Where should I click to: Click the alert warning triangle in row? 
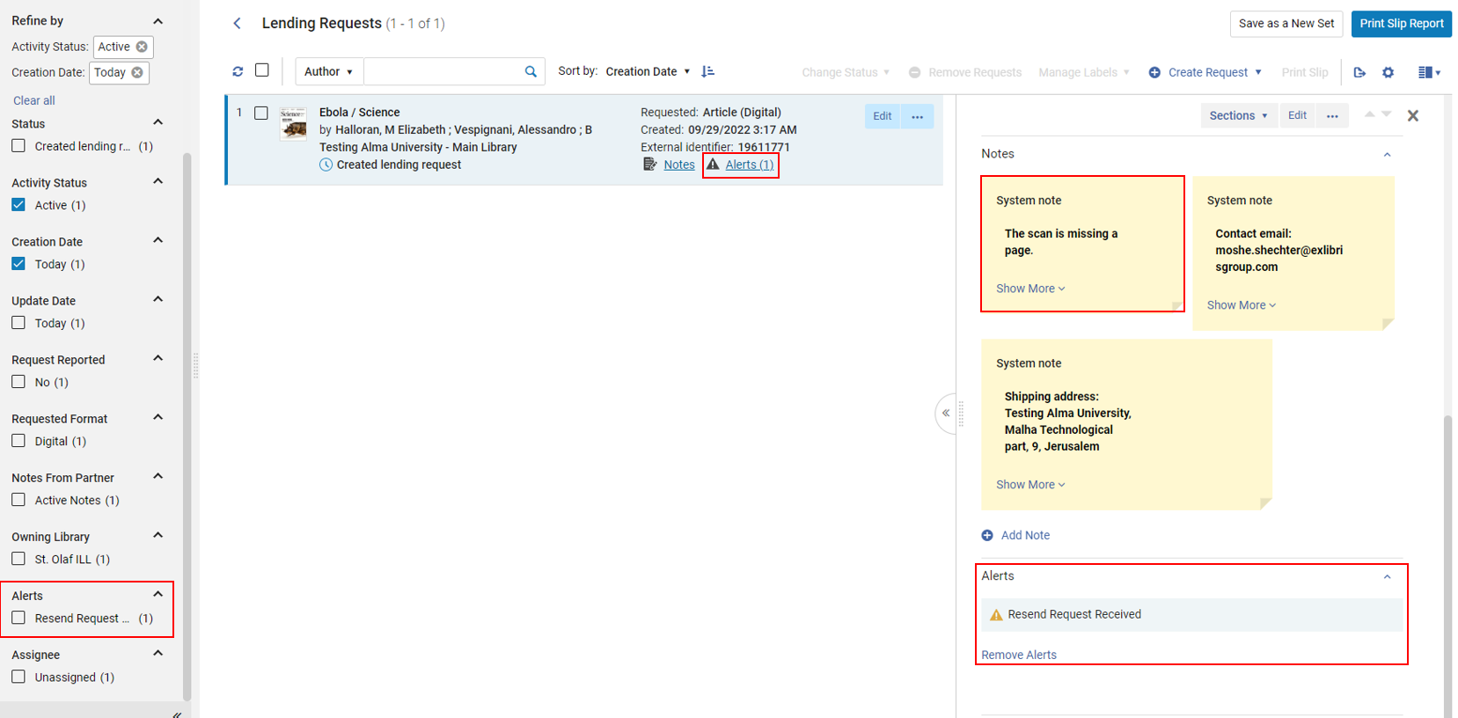click(x=713, y=165)
